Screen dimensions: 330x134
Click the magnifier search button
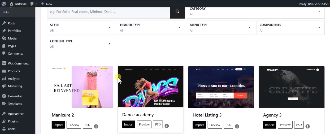pyautogui.click(x=177, y=11)
